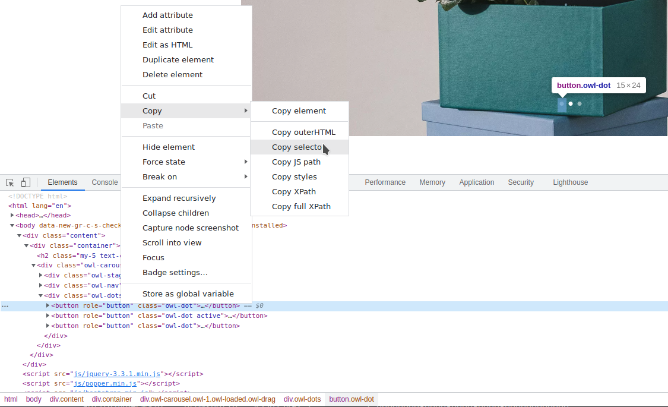668x407 pixels.
Task: Choose Hide element
Action: pyautogui.click(x=186, y=147)
